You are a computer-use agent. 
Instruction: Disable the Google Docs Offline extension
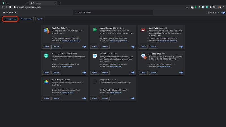point(84,47)
